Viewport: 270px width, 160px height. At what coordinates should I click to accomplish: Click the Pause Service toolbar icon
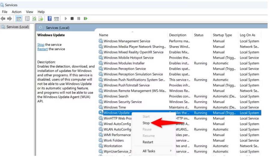click(x=79, y=18)
